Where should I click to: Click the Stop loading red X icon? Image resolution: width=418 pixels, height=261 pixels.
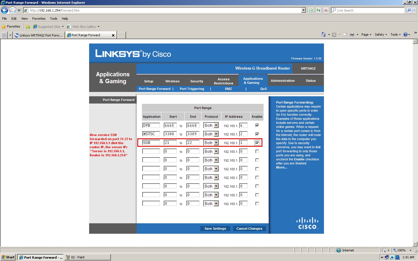(x=326, y=10)
